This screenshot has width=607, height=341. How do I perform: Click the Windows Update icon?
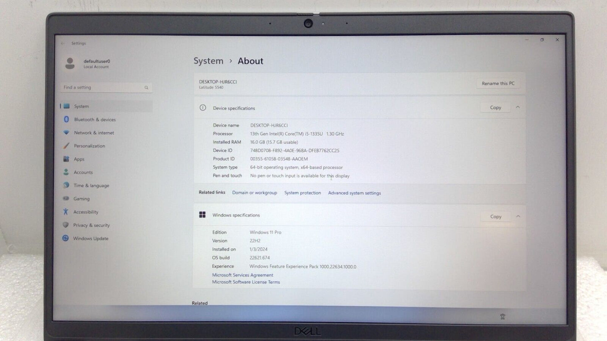tap(65, 238)
